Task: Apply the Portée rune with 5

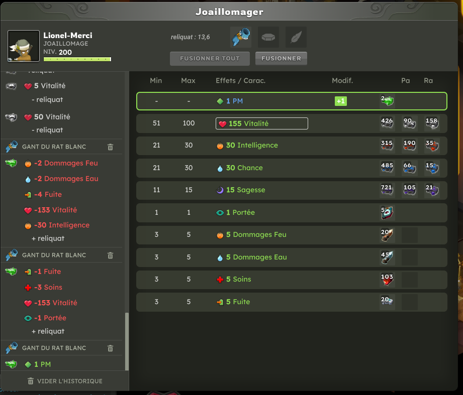Action: pyautogui.click(x=387, y=212)
